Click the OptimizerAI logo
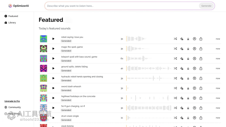 (x=19, y=6)
